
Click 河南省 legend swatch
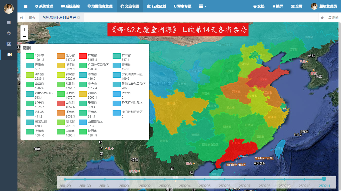(x=61, y=113)
